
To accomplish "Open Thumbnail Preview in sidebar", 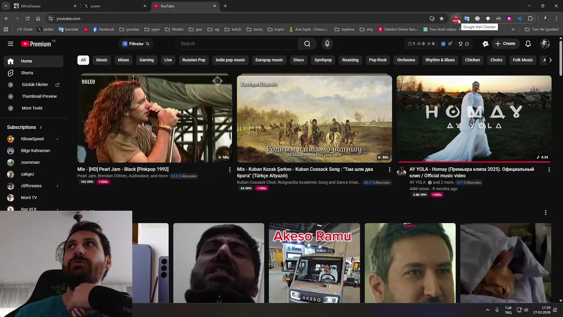I will [x=33, y=96].
